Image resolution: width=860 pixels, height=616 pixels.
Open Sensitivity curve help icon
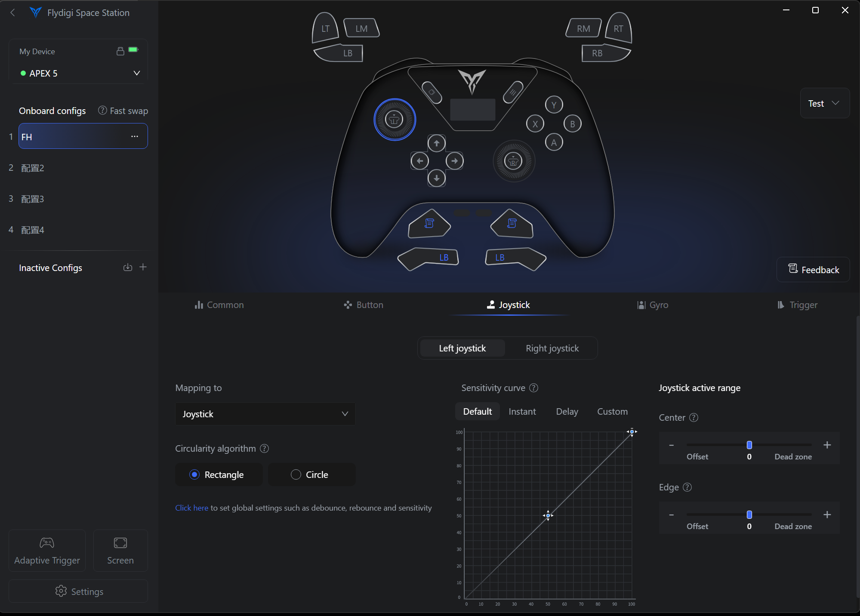[x=533, y=388]
